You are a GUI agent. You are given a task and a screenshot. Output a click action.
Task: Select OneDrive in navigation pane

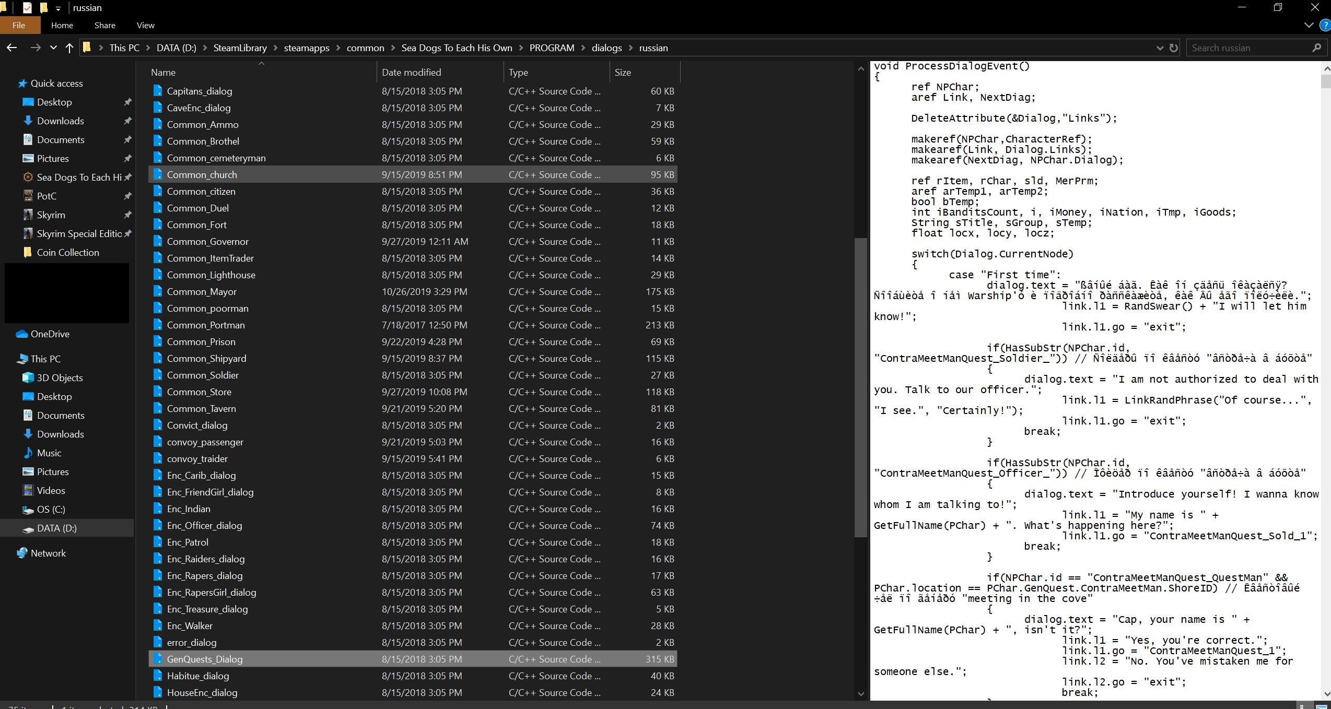[x=50, y=334]
